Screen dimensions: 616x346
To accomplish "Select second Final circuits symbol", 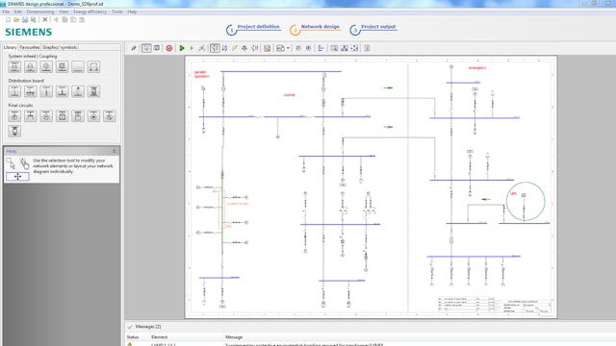I will [30, 116].
